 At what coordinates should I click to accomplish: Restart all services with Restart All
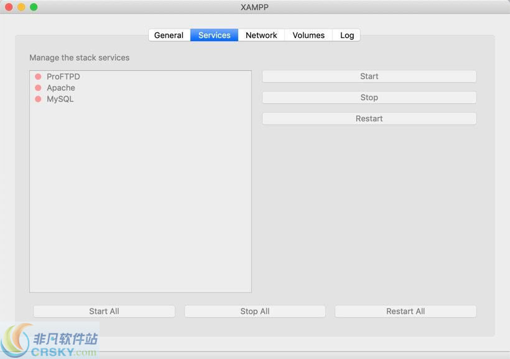click(406, 312)
